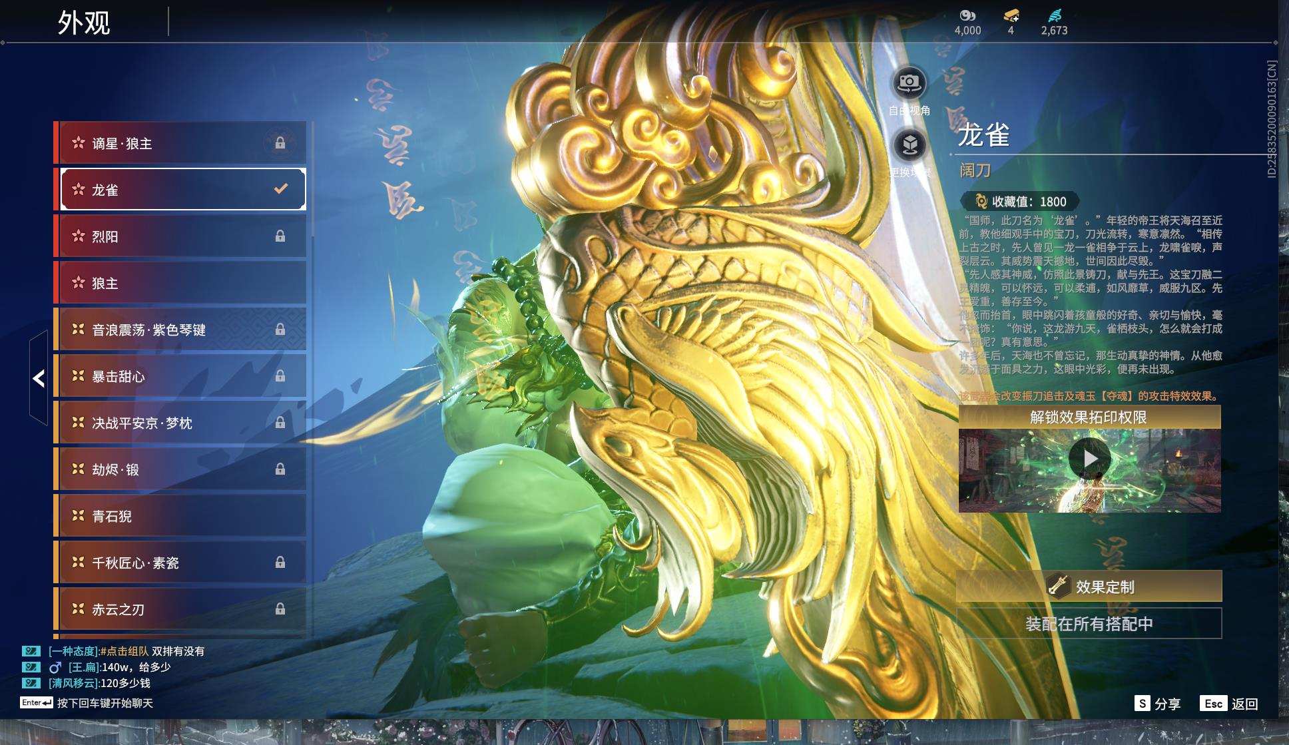
Task: Click the lock icon on 暴击甜心
Action: (x=280, y=376)
